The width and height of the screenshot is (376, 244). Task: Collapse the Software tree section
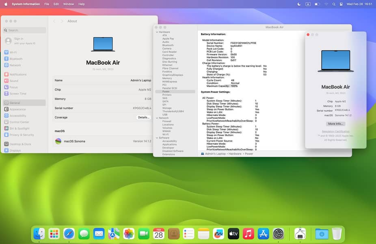pyautogui.click(x=157, y=138)
